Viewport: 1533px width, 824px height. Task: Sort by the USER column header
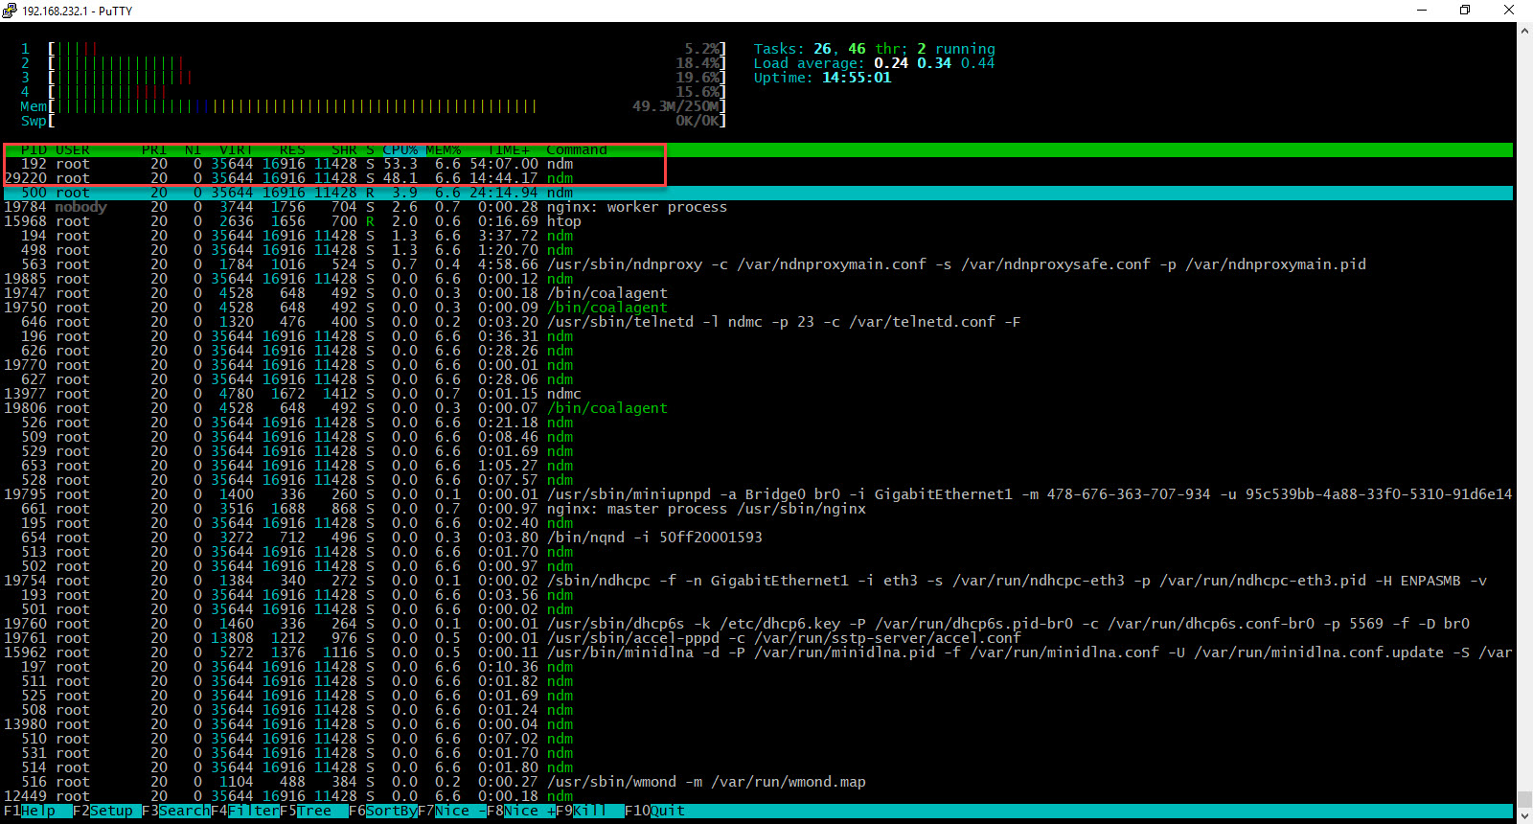click(x=73, y=149)
